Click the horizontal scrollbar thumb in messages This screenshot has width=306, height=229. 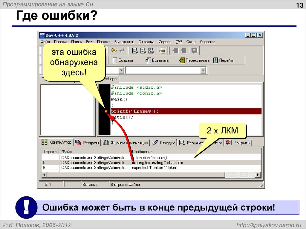click(x=136, y=175)
